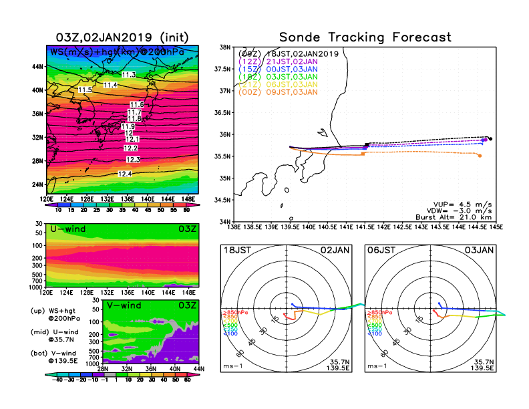
Task: Select the orange square burst marker on the 00Z track
Action: pyautogui.click(x=363, y=154)
